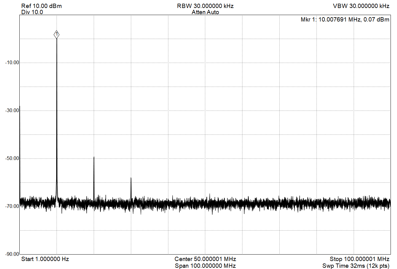
Task: Click the Atten Auto label
Action: pyautogui.click(x=205, y=12)
